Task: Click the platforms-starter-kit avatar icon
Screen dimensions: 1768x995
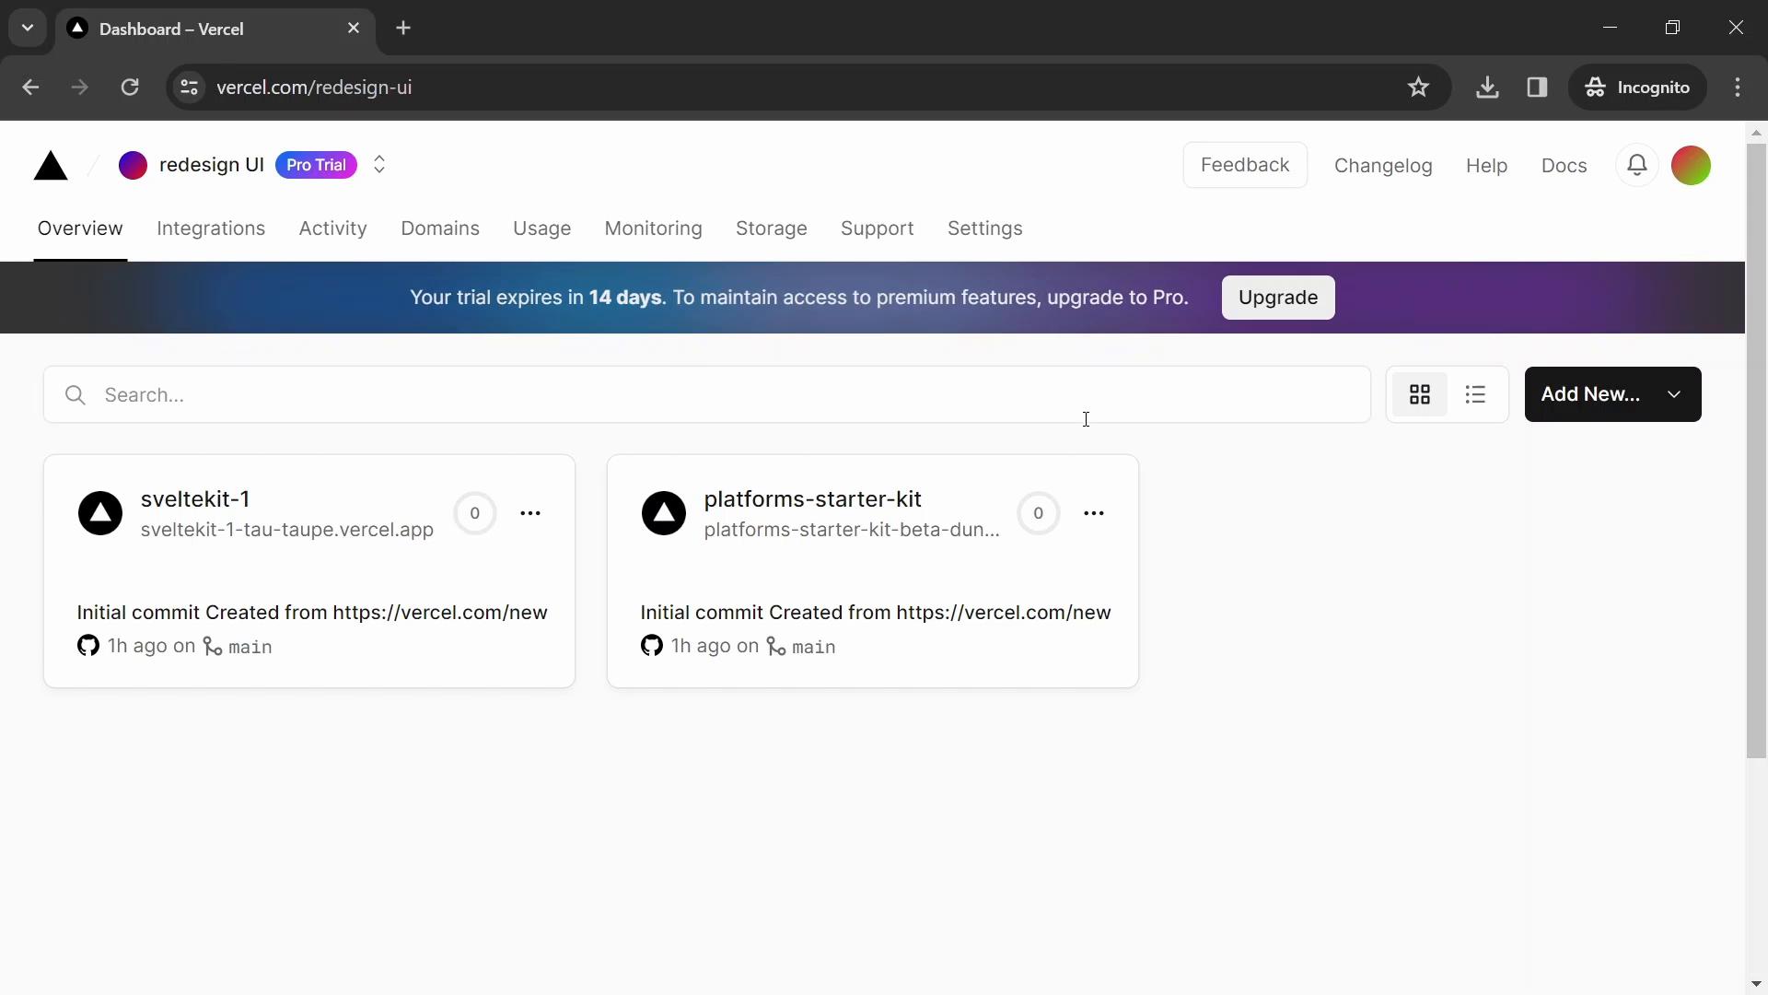Action: click(x=664, y=511)
